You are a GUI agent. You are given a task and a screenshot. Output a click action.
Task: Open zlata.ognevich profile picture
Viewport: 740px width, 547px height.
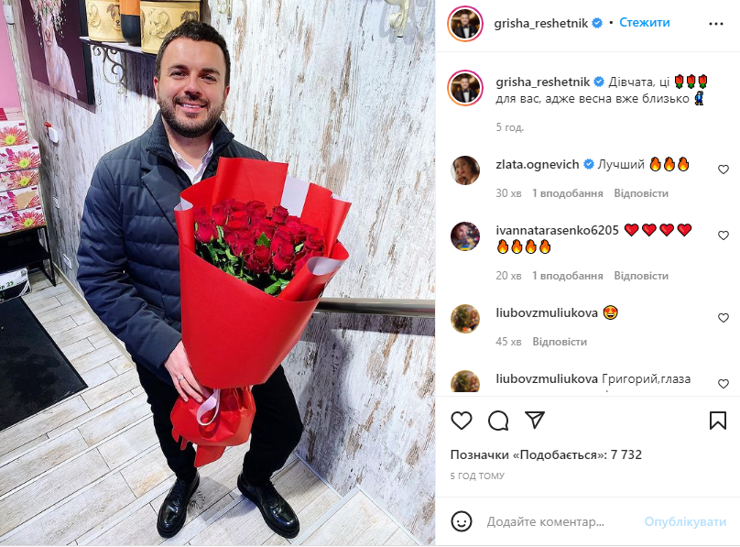[465, 170]
